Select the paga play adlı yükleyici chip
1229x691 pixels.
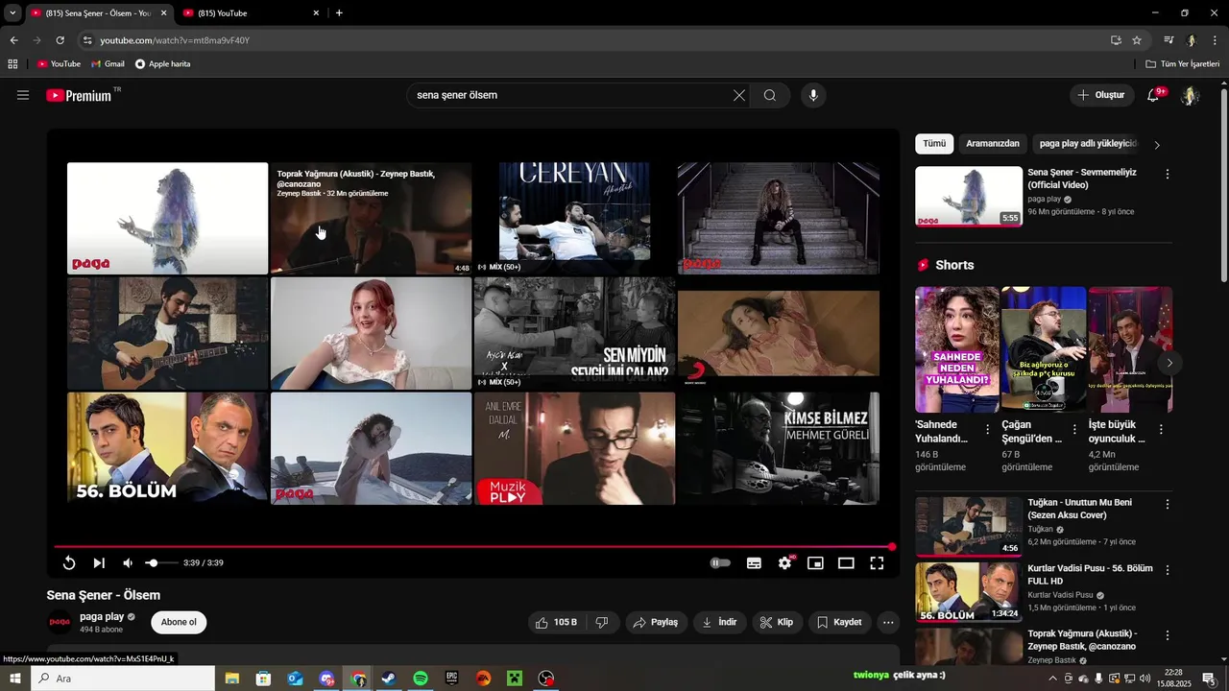tap(1088, 144)
